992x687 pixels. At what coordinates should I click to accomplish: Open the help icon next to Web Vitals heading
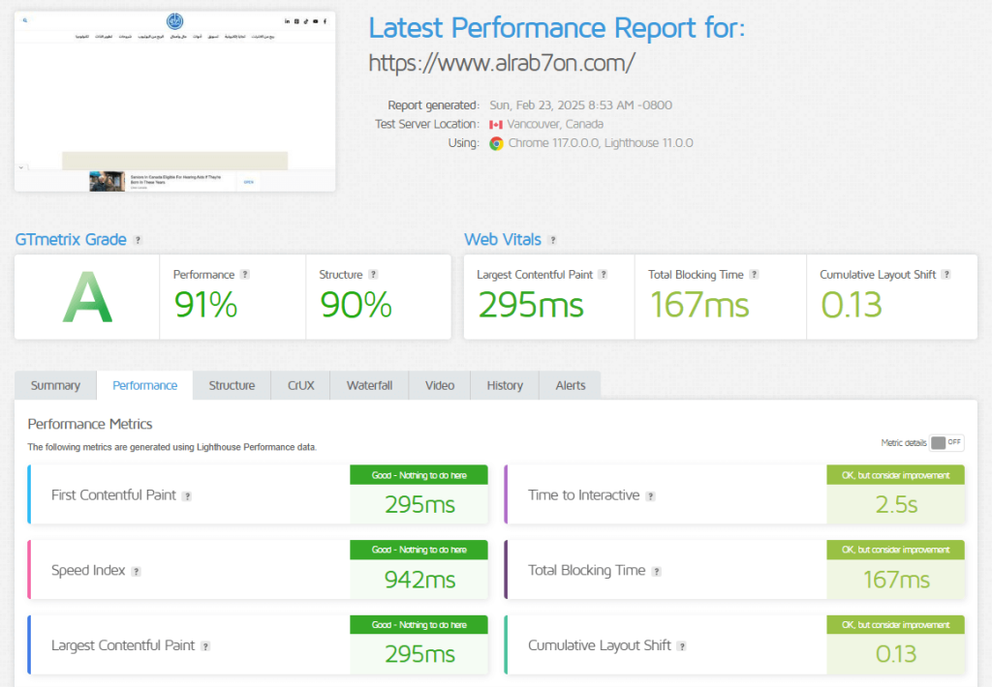click(552, 240)
